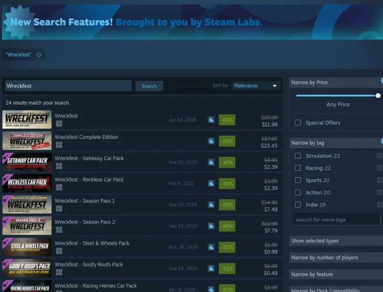Exclude the Sports tag with minus button
383x292 pixels.
click(x=380, y=180)
